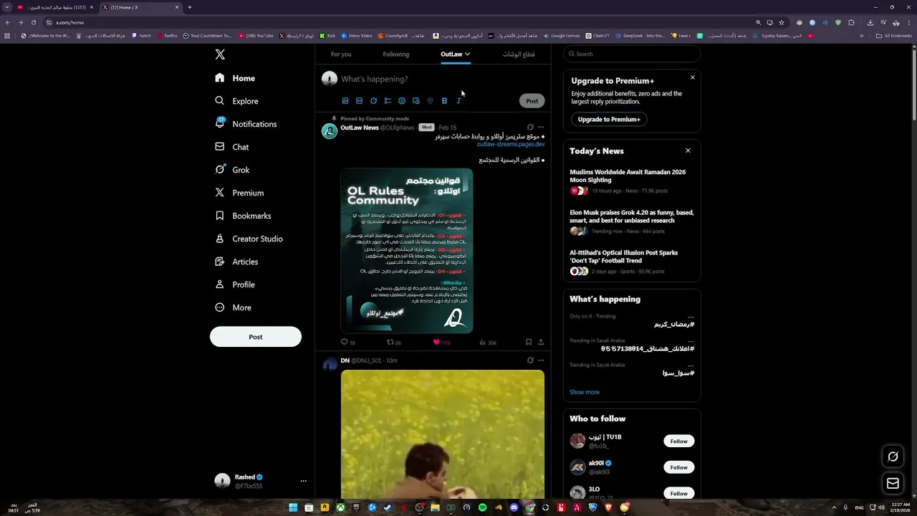Toggle bold formatting in the composer

pyautogui.click(x=444, y=101)
